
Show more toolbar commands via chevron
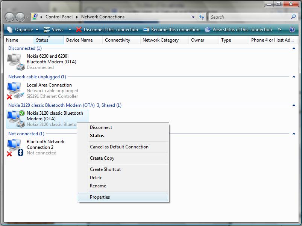279,30
